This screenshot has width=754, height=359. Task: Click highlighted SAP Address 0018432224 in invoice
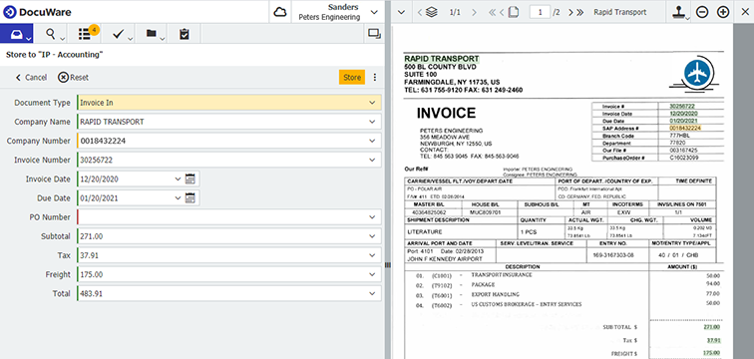[x=685, y=129]
